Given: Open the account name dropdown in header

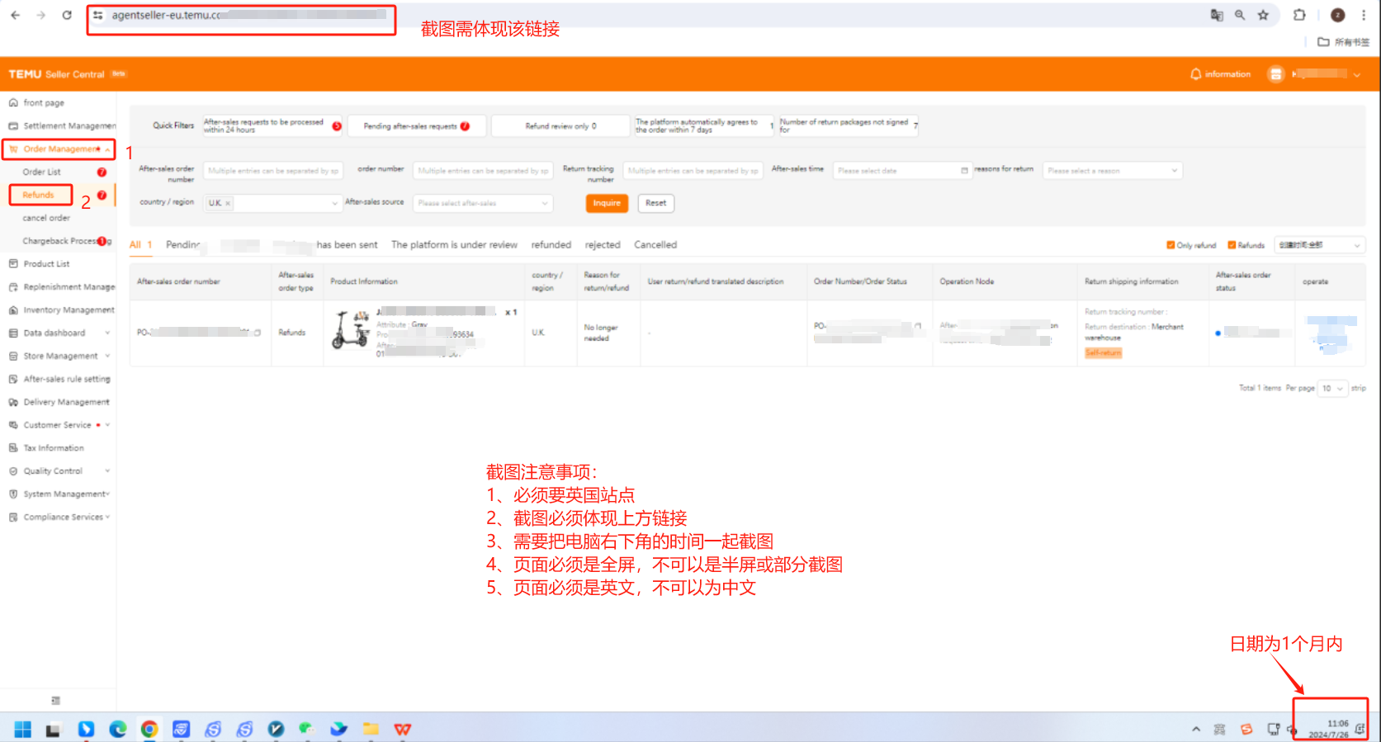Looking at the screenshot, I should (x=1357, y=75).
